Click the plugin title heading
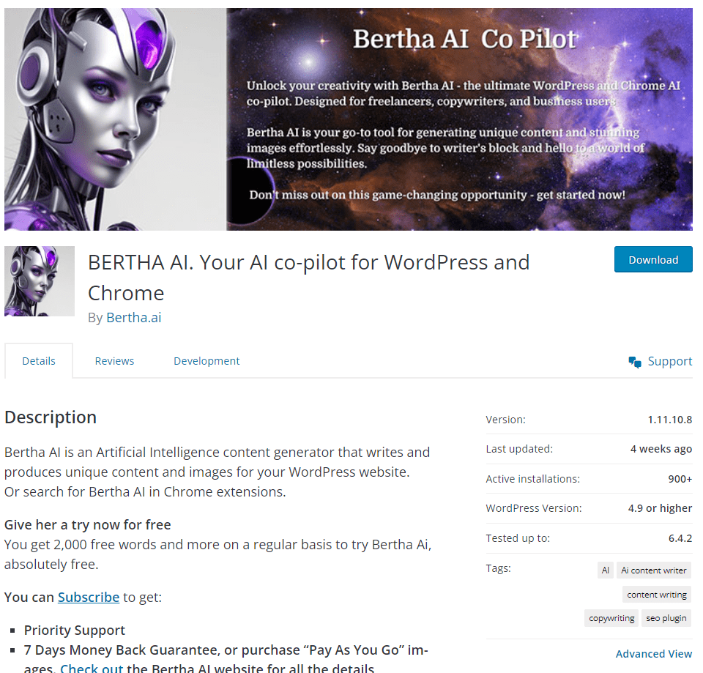 tap(308, 278)
